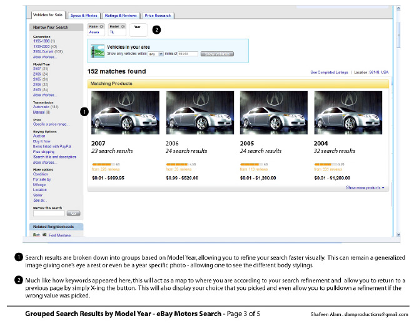This screenshot has width=419, height=323.
Task: Click the Acura make value link
Action: [94, 32]
